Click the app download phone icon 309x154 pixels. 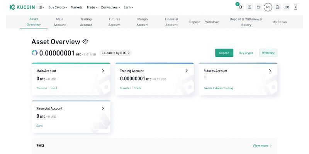point(295,7)
